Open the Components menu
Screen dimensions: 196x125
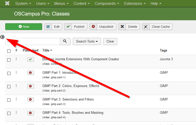click(107, 3)
